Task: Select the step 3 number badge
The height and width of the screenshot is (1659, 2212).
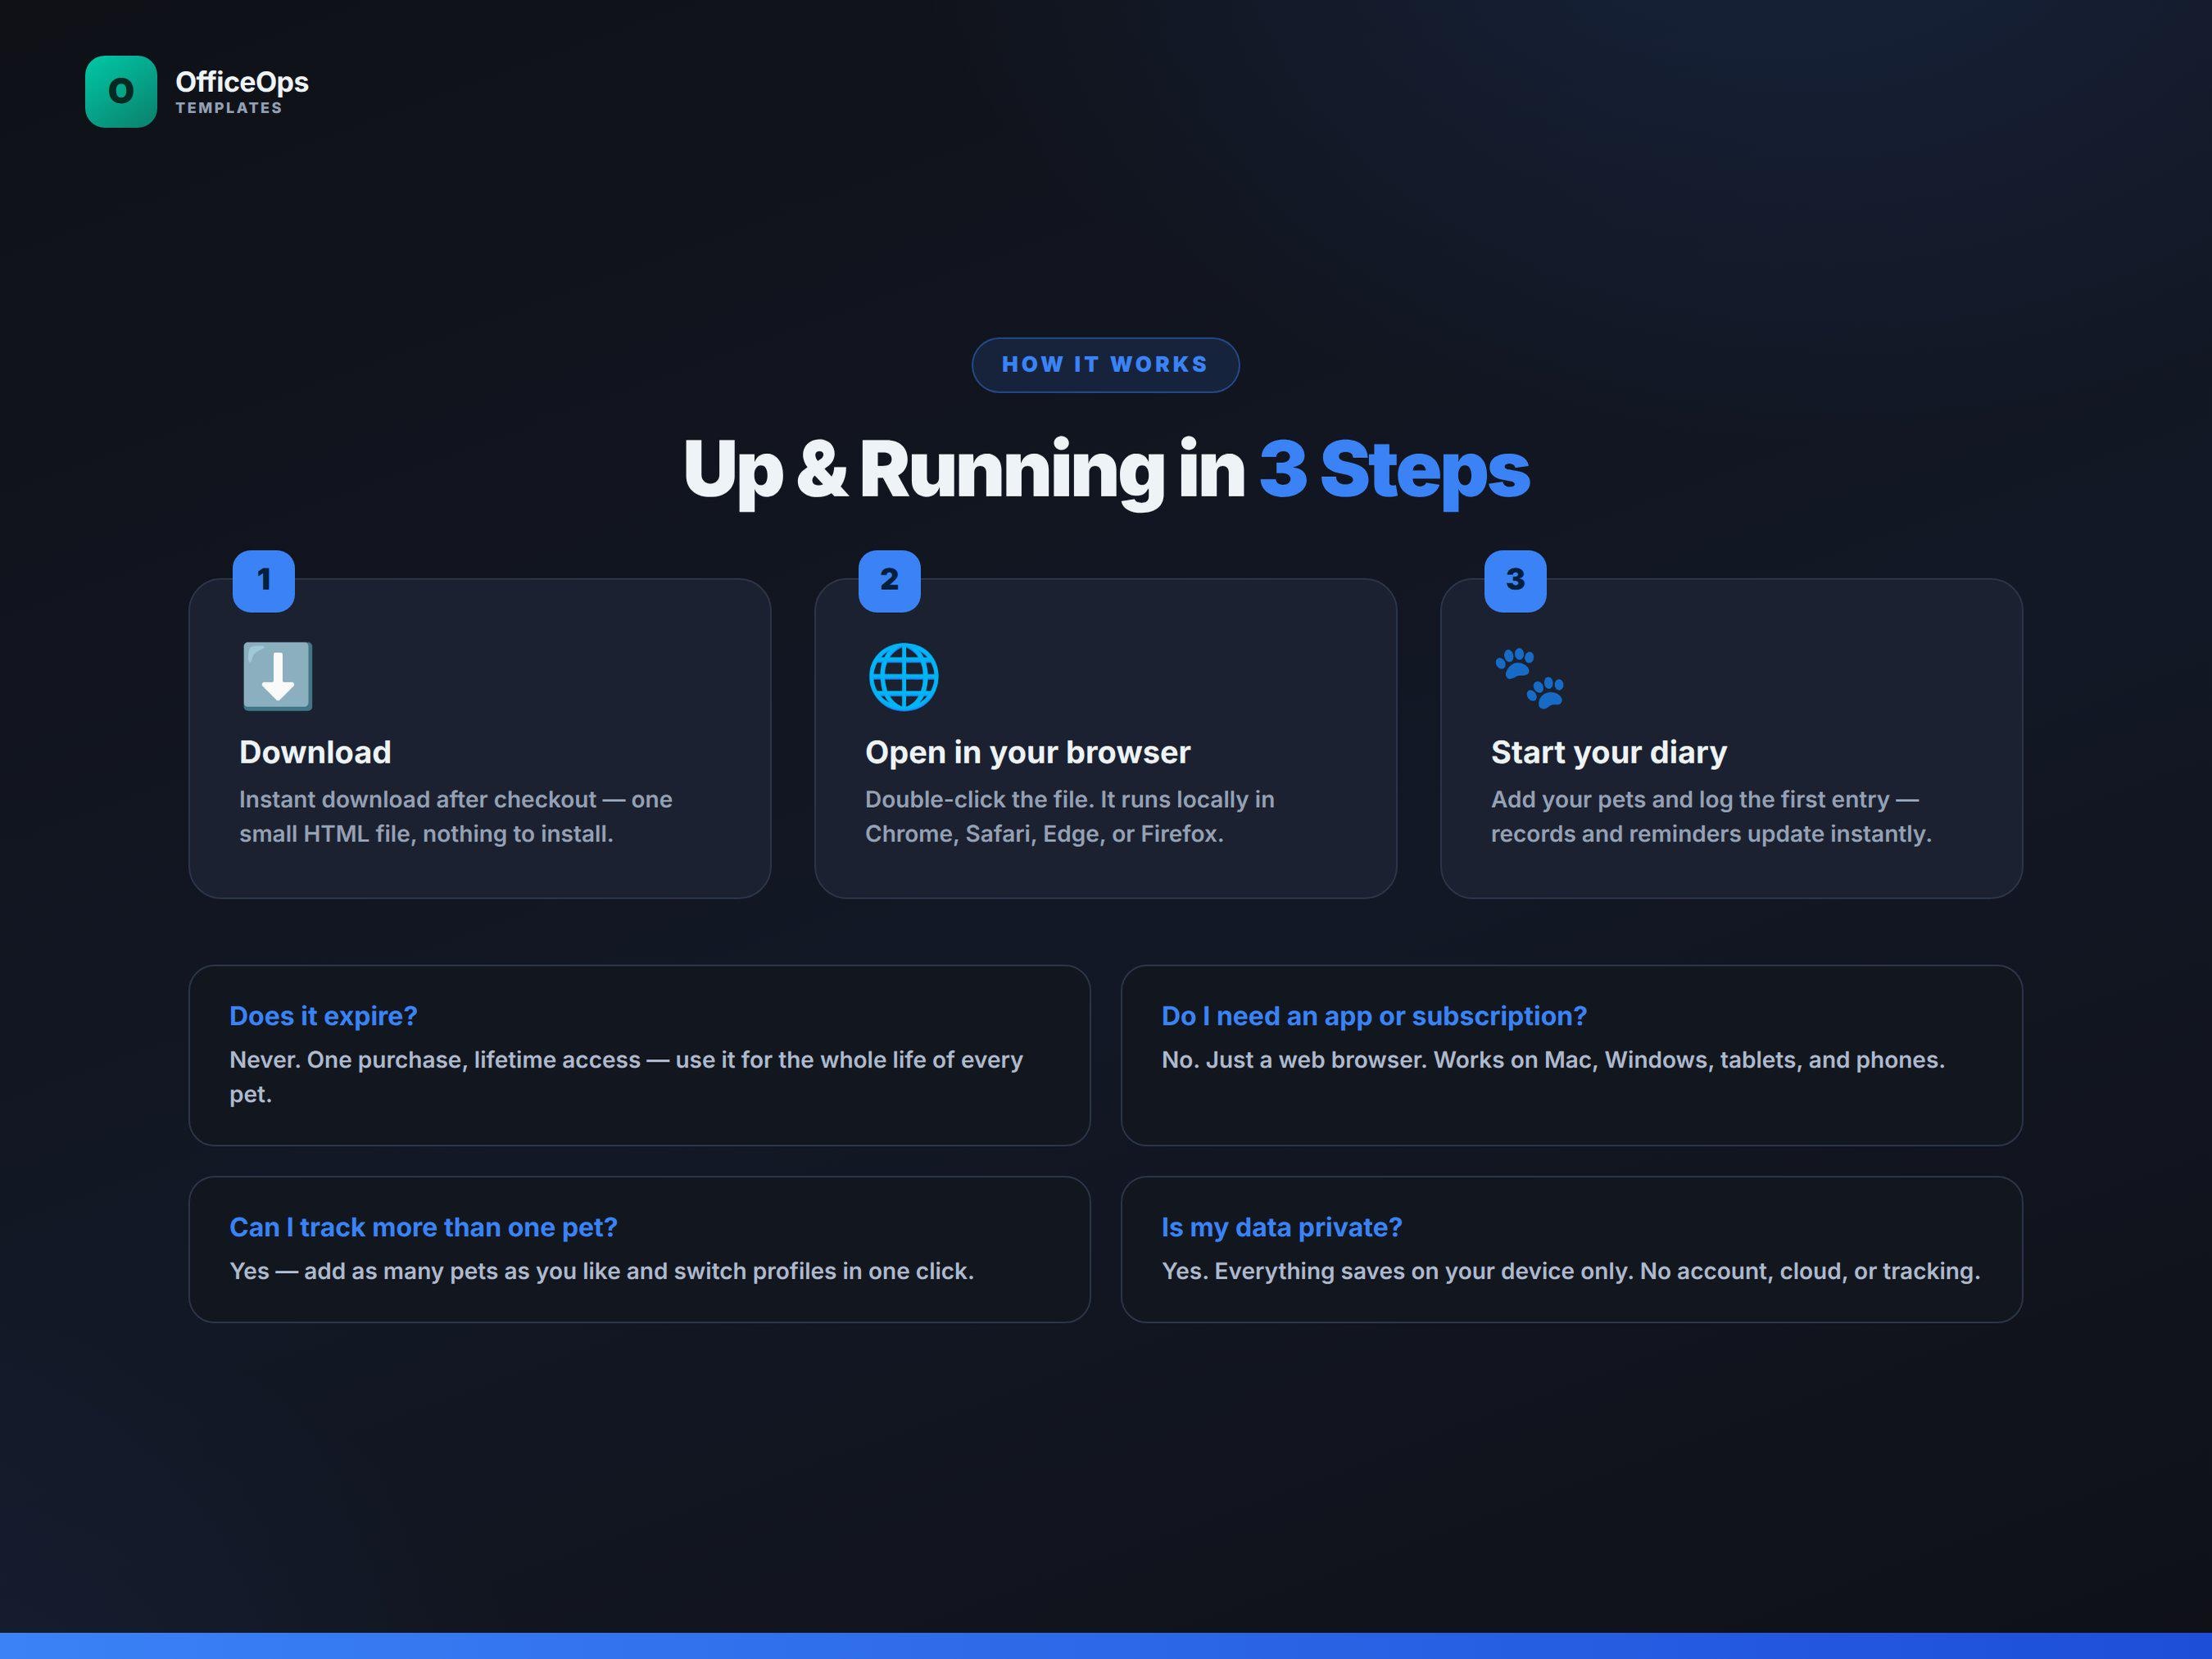Action: (1515, 580)
